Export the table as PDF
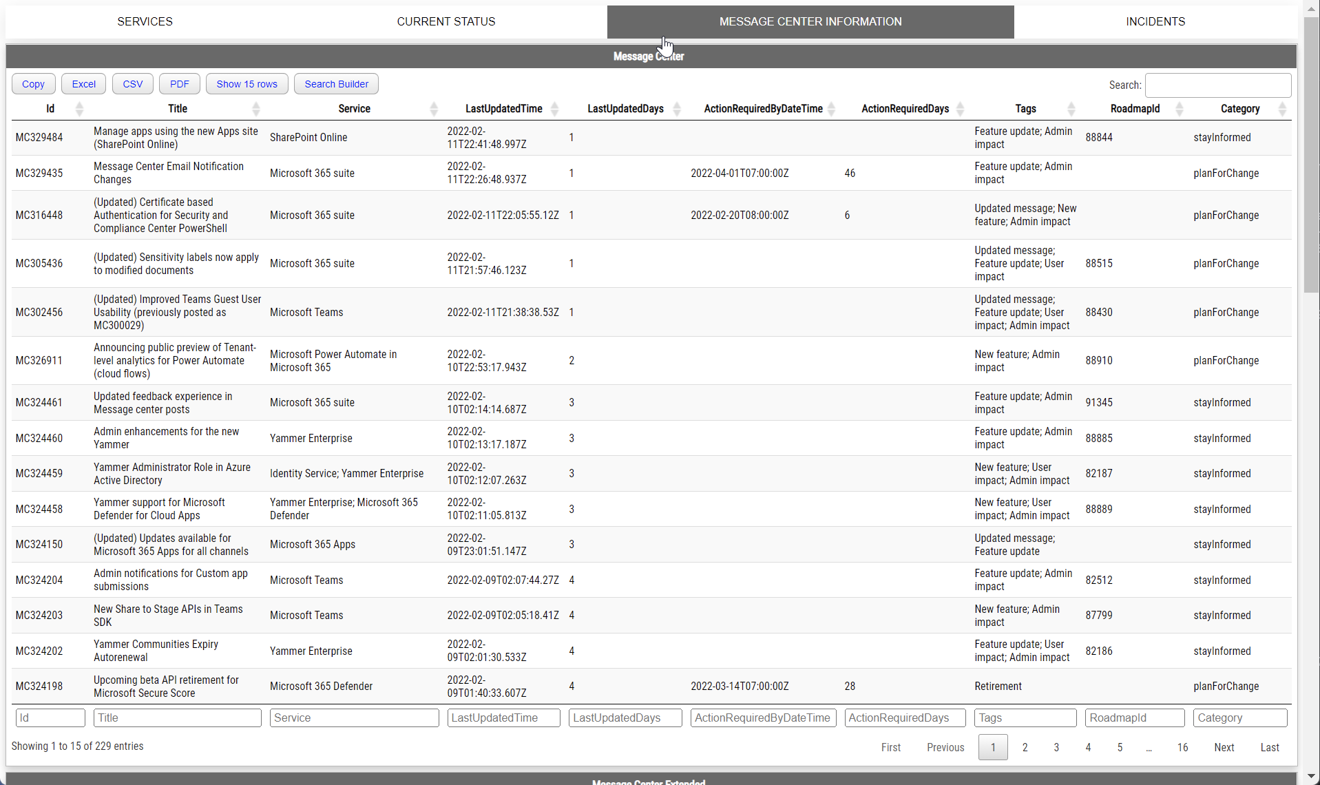This screenshot has height=785, width=1320. tap(178, 83)
